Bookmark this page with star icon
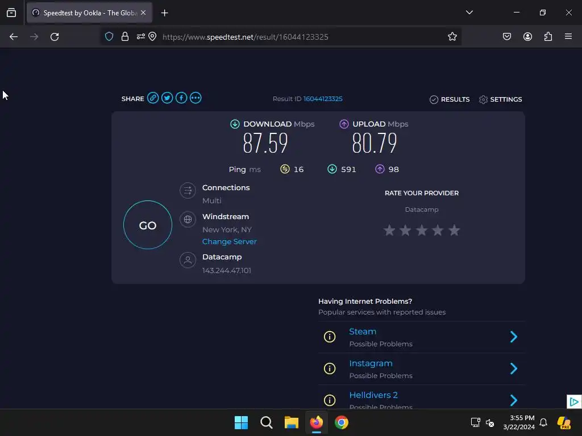This screenshot has width=582, height=436. [x=452, y=36]
